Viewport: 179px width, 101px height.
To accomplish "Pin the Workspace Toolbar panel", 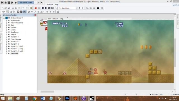I will pyautogui.click(x=33, y=15).
